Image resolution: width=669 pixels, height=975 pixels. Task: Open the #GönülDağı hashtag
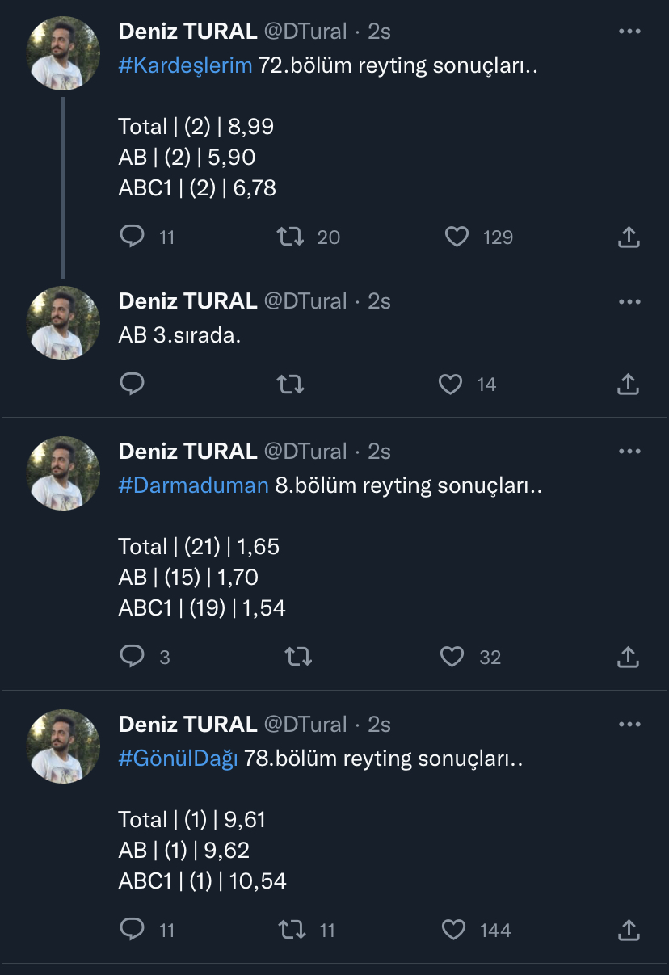pyautogui.click(x=178, y=759)
